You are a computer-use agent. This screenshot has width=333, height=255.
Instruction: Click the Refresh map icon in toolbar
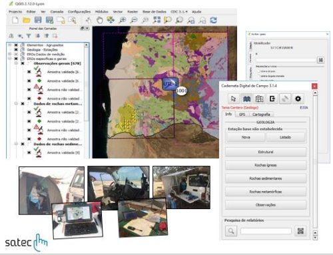pos(213,20)
